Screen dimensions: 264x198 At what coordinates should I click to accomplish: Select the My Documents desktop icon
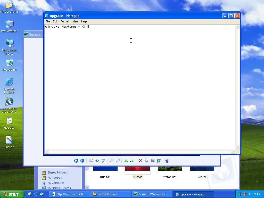point(9,7)
